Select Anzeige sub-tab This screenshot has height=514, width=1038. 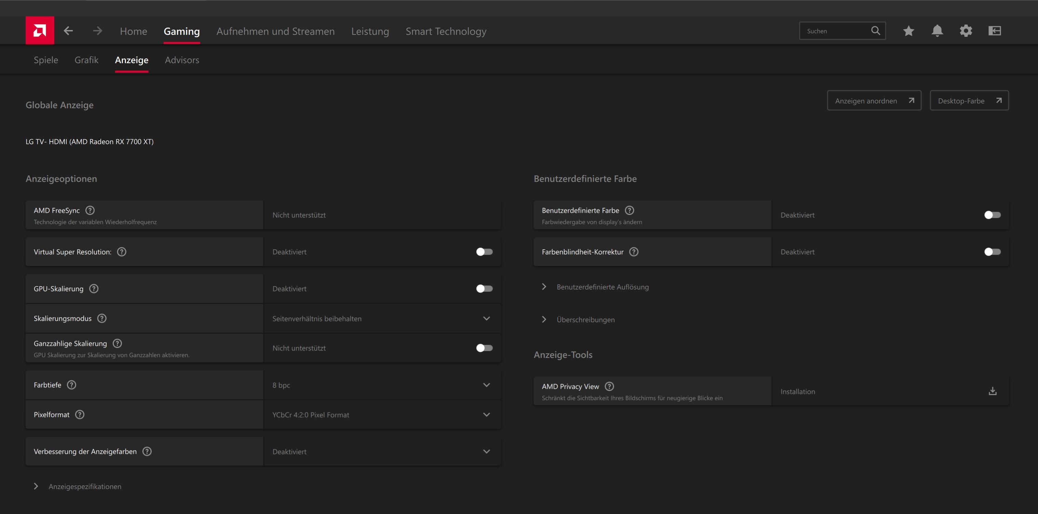(x=132, y=60)
